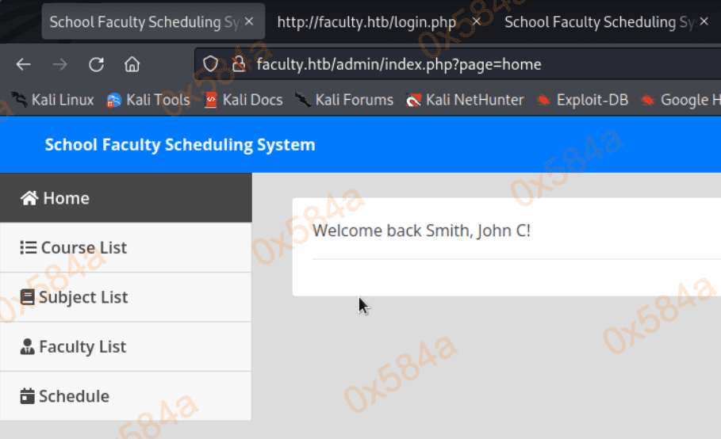The image size is (721, 439).
Task: Click the Faculty List person icon
Action: pyautogui.click(x=28, y=347)
